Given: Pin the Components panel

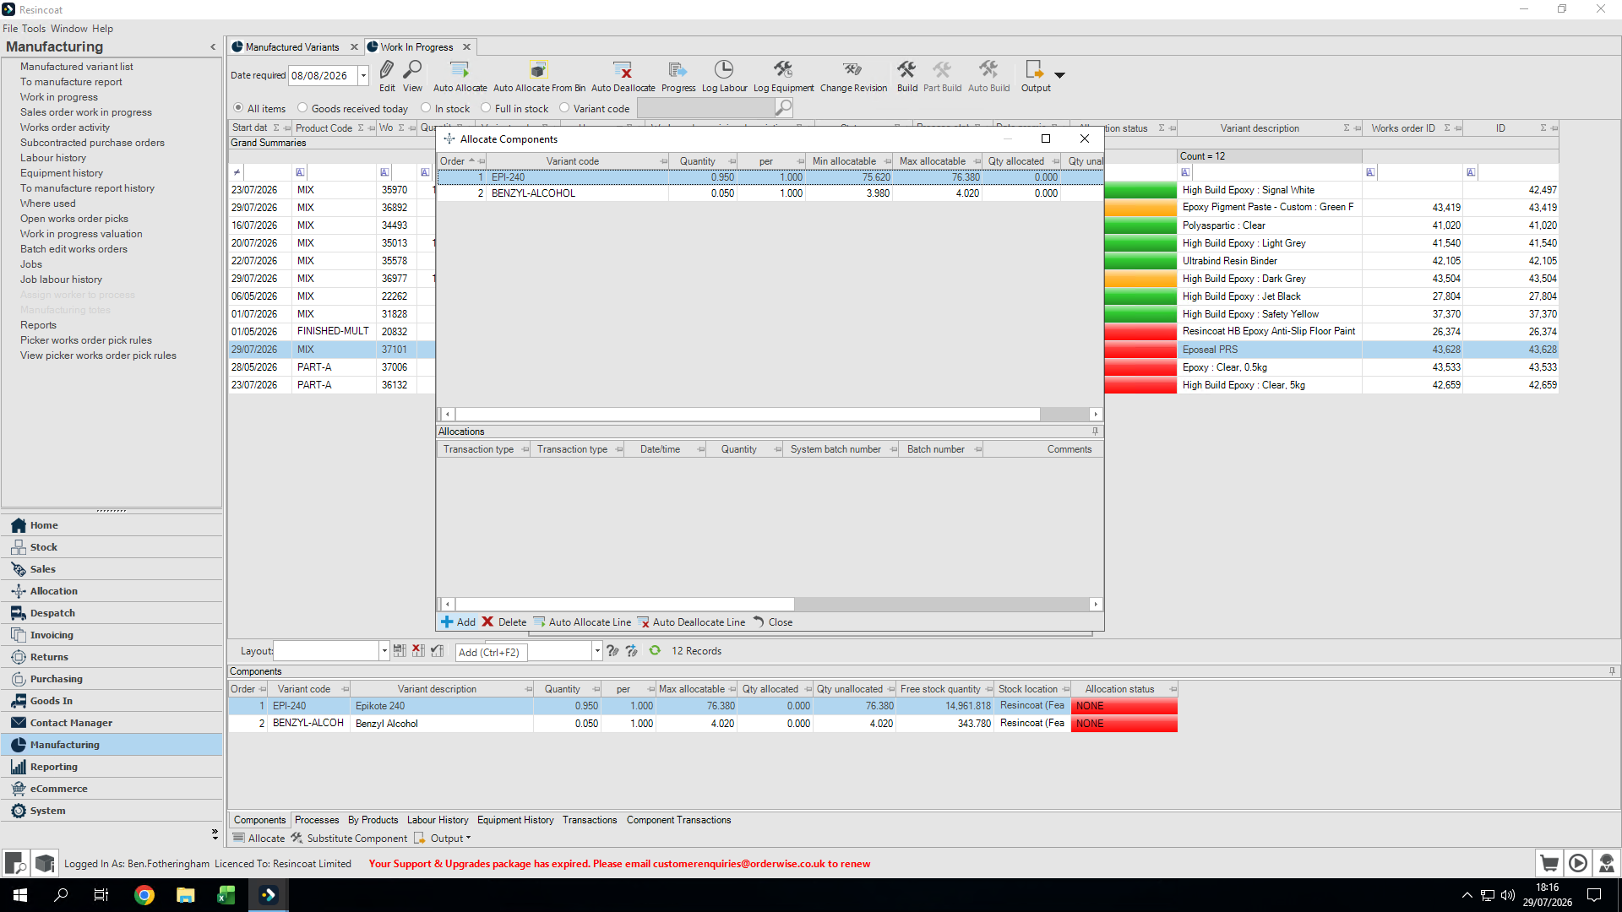Looking at the screenshot, I should pyautogui.click(x=1612, y=671).
